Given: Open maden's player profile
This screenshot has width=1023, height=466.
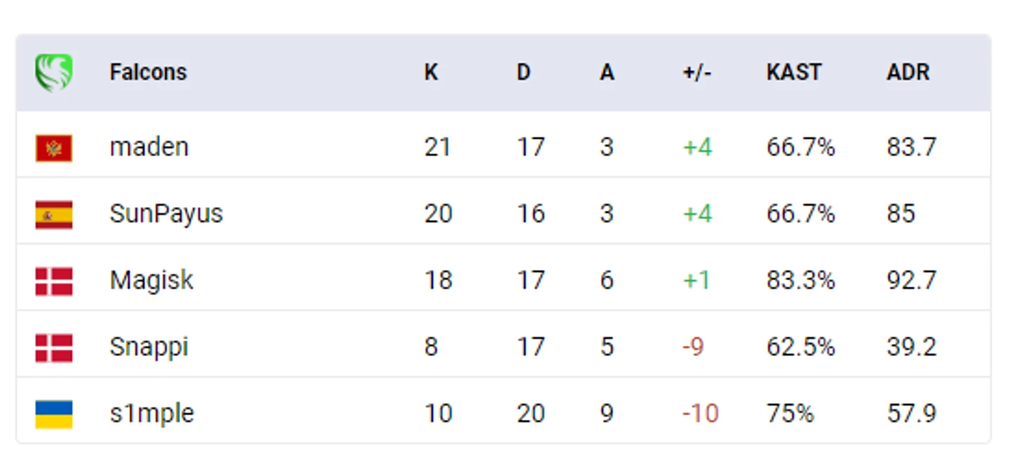Looking at the screenshot, I should (x=149, y=147).
